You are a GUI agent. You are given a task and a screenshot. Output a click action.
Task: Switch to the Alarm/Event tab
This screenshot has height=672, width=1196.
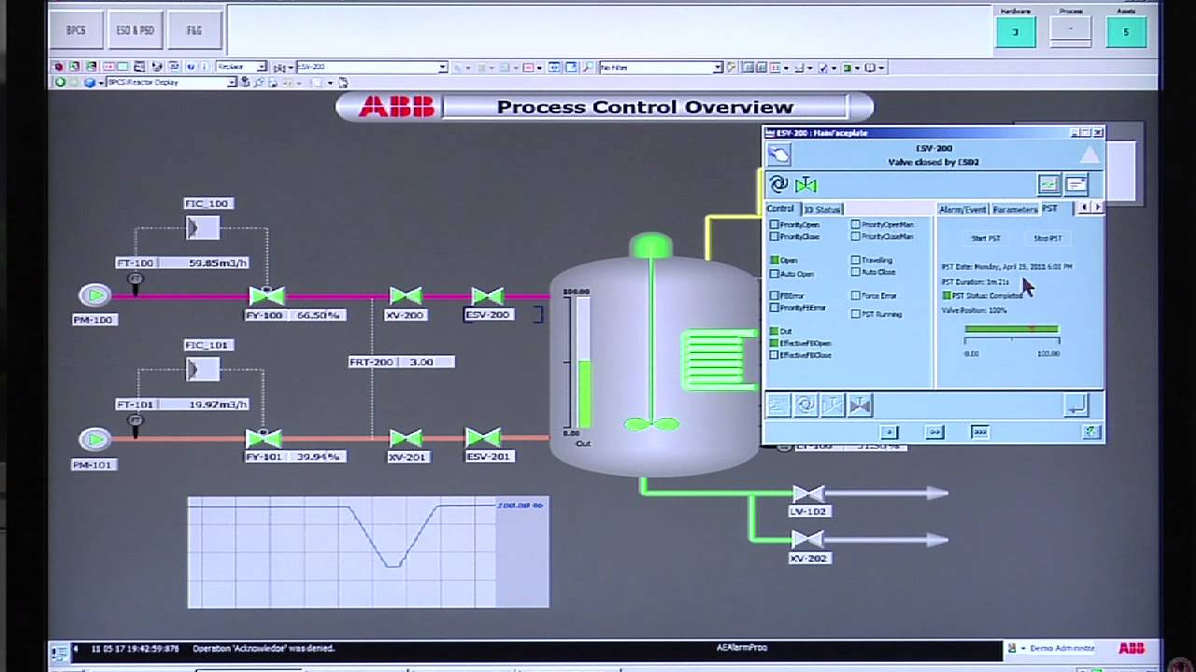[962, 209]
